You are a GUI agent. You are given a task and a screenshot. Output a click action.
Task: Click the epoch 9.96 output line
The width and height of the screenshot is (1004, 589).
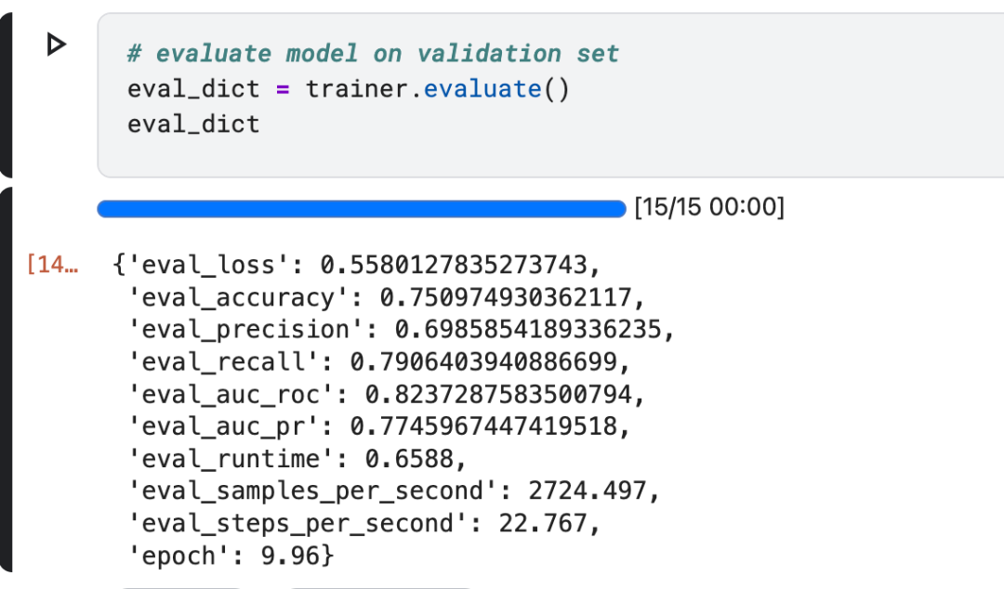[x=231, y=556]
